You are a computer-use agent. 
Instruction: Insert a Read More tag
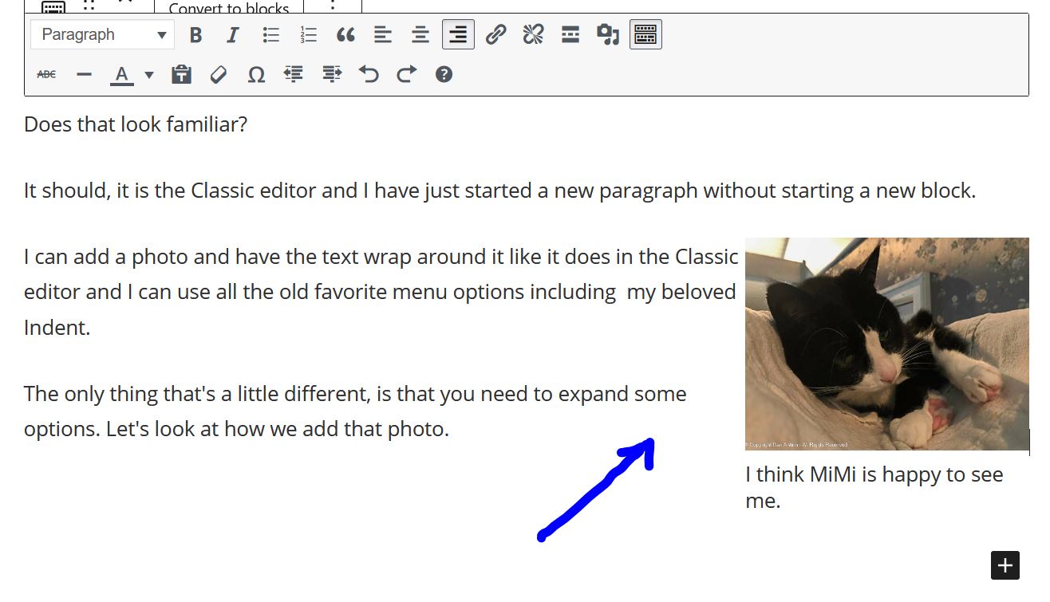tap(570, 34)
